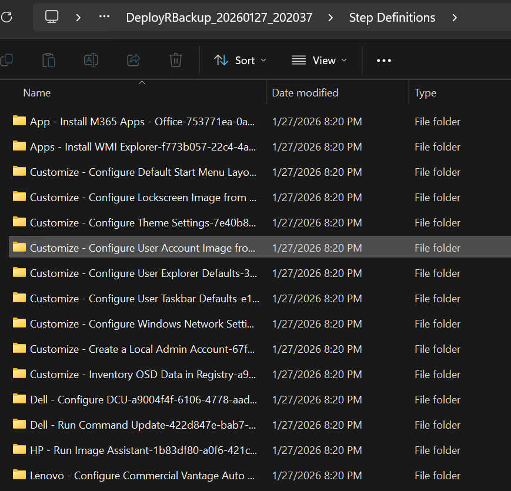This screenshot has height=491, width=511.
Task: Click the Type column header
Action: pos(425,93)
